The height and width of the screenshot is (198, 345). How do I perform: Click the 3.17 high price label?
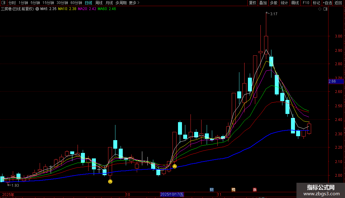coord(274,14)
